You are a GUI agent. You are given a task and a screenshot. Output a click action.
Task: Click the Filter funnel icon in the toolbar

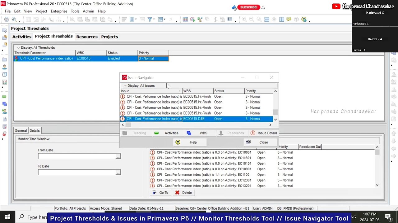(x=150, y=19)
